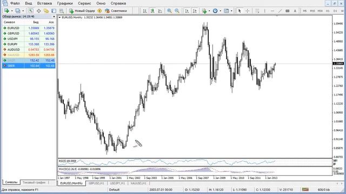Switch to the XAUUSD,H1 chart tab

point(138,183)
